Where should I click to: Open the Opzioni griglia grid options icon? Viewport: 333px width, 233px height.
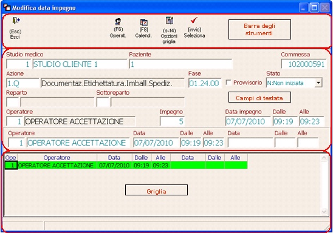170,21
